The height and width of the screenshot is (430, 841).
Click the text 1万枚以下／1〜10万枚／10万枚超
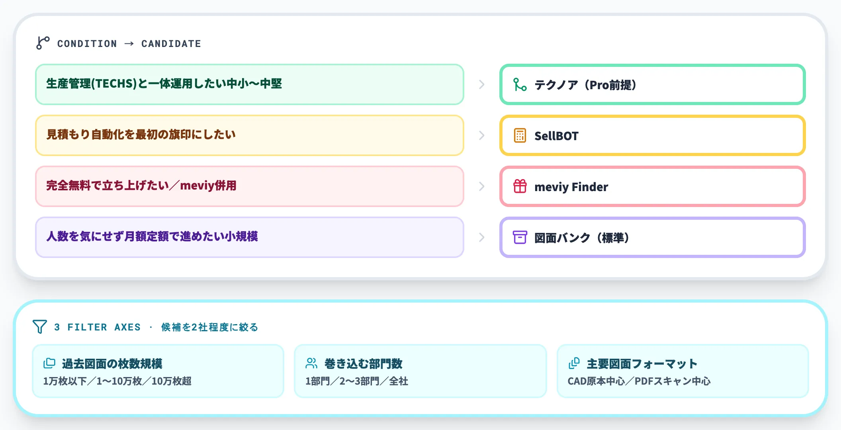[x=117, y=381]
